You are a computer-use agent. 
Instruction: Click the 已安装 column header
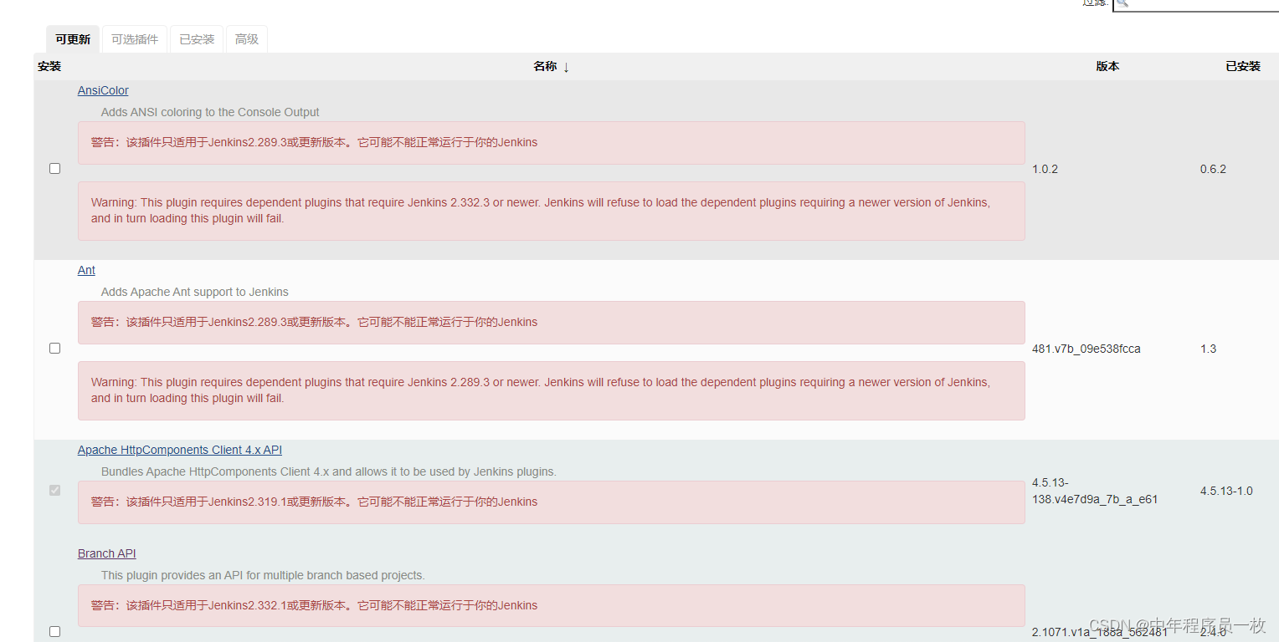pyautogui.click(x=1243, y=66)
